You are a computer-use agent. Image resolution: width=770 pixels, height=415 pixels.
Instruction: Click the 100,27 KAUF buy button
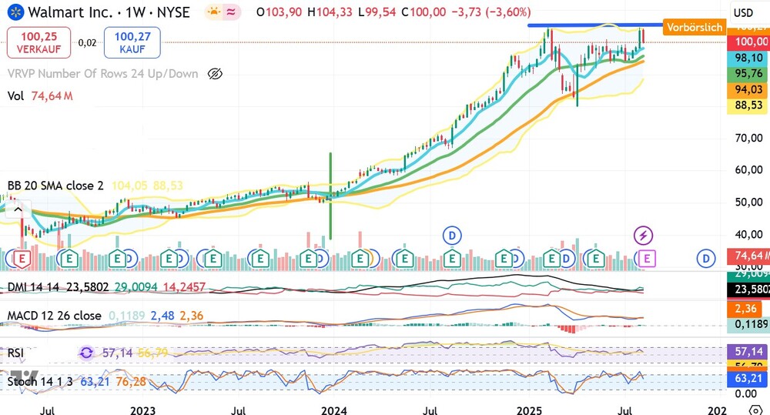coord(132,42)
